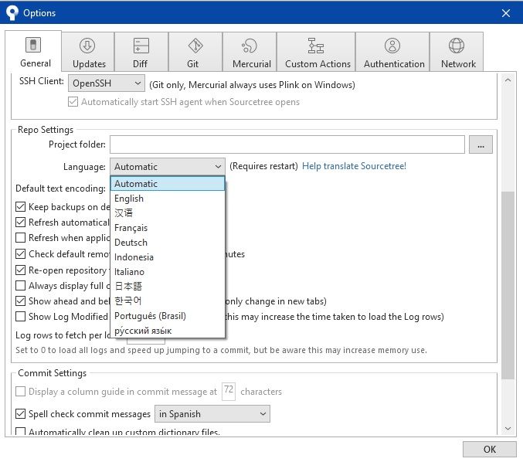Open the Network globe tab icon
This screenshot has width=523, height=462.
pyautogui.click(x=457, y=46)
